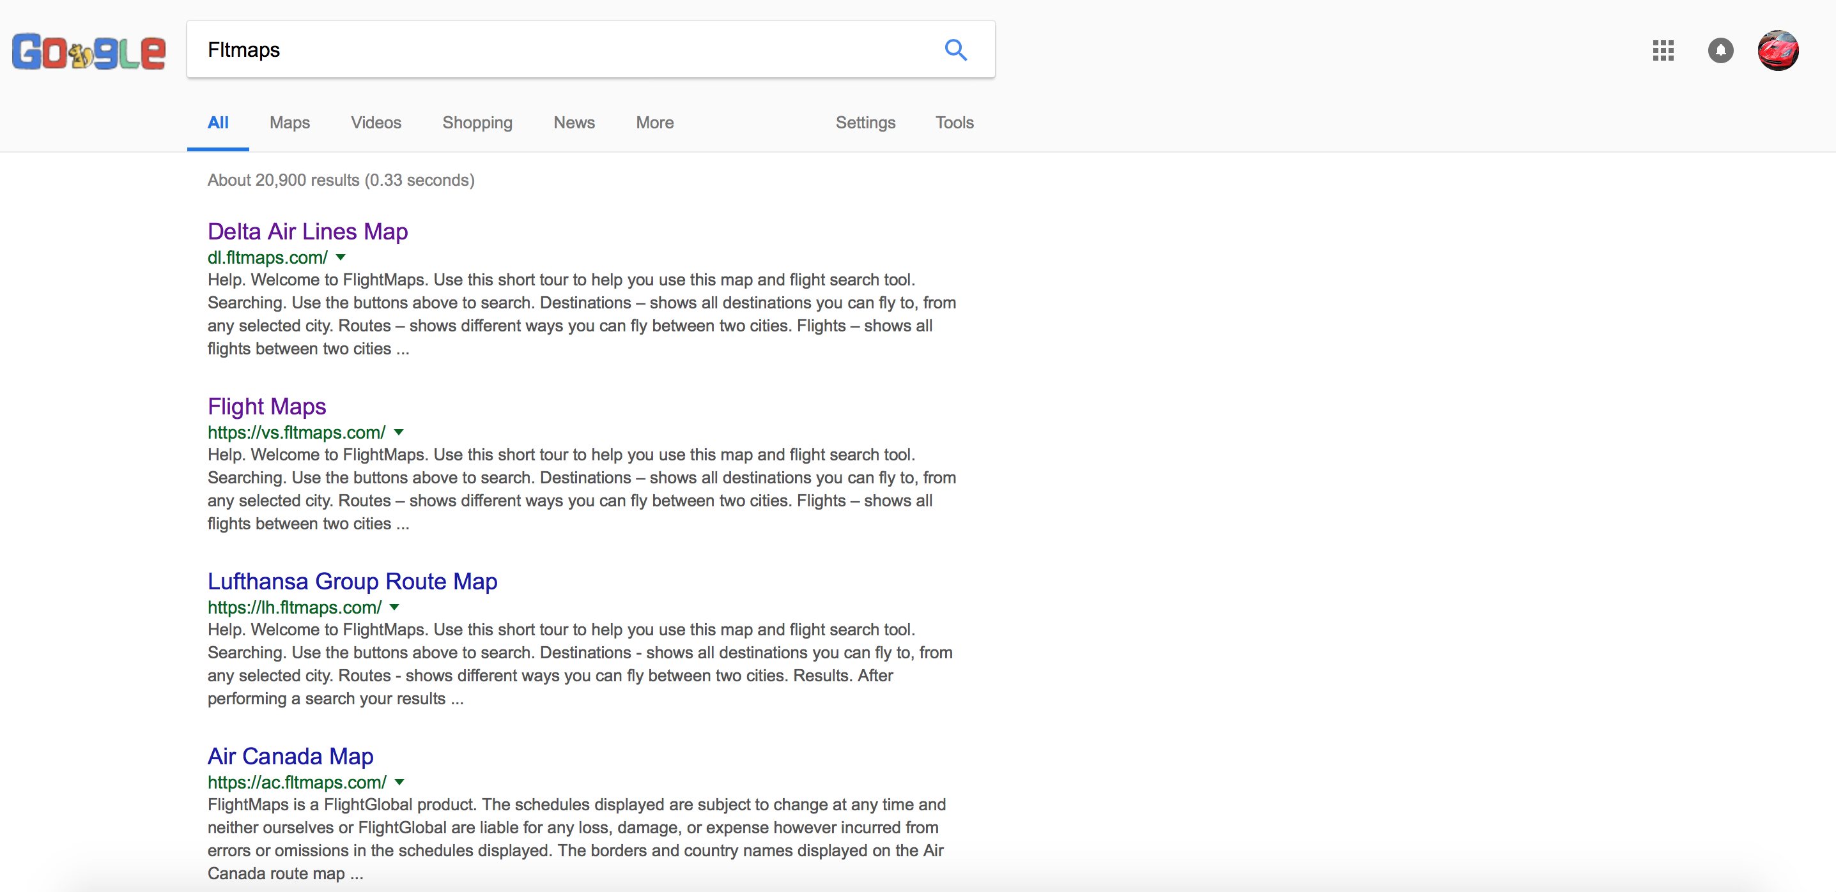Viewport: 1836px width, 892px height.
Task: Open the Air Canada Map result
Action: [x=290, y=756]
